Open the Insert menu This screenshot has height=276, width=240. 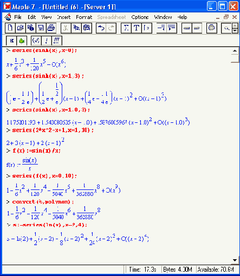(63, 17)
